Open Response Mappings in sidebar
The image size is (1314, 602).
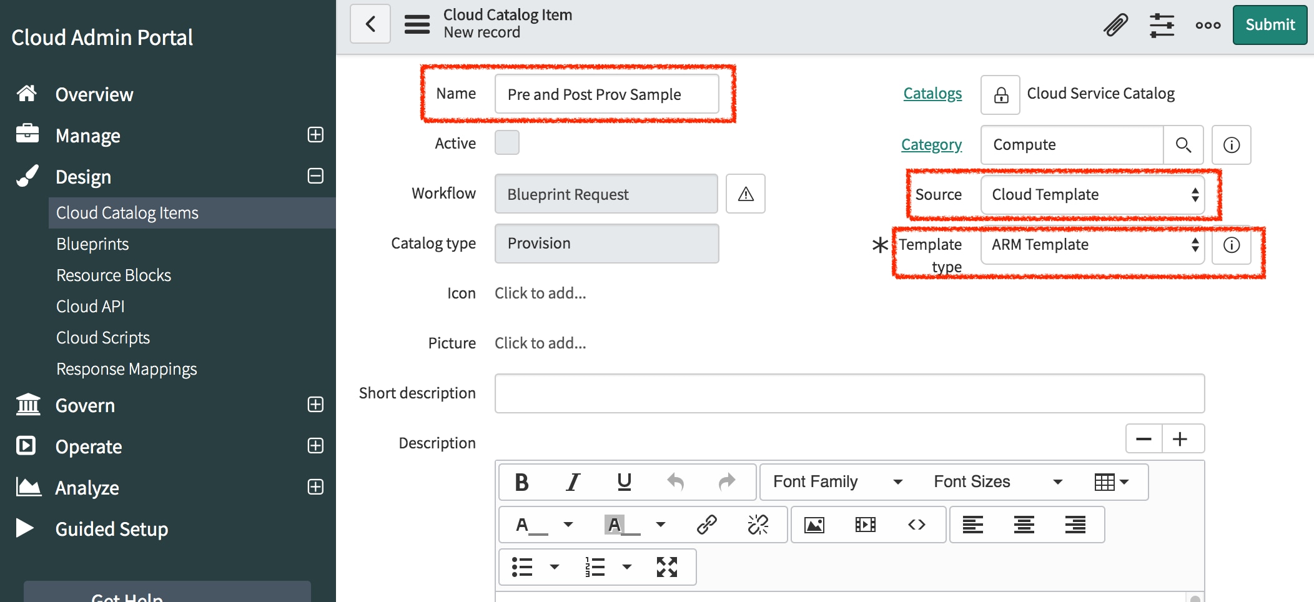(x=127, y=369)
